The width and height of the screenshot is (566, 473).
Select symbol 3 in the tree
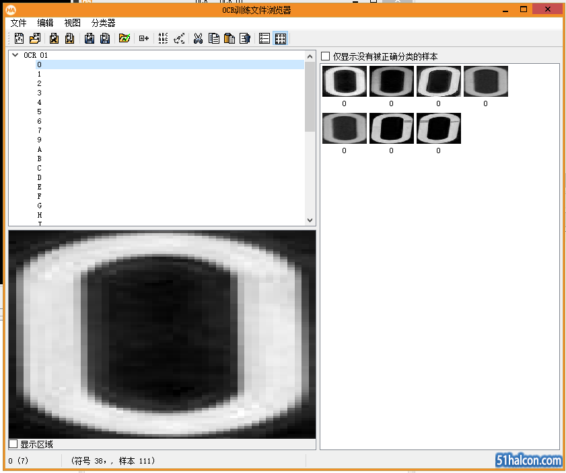click(x=39, y=93)
